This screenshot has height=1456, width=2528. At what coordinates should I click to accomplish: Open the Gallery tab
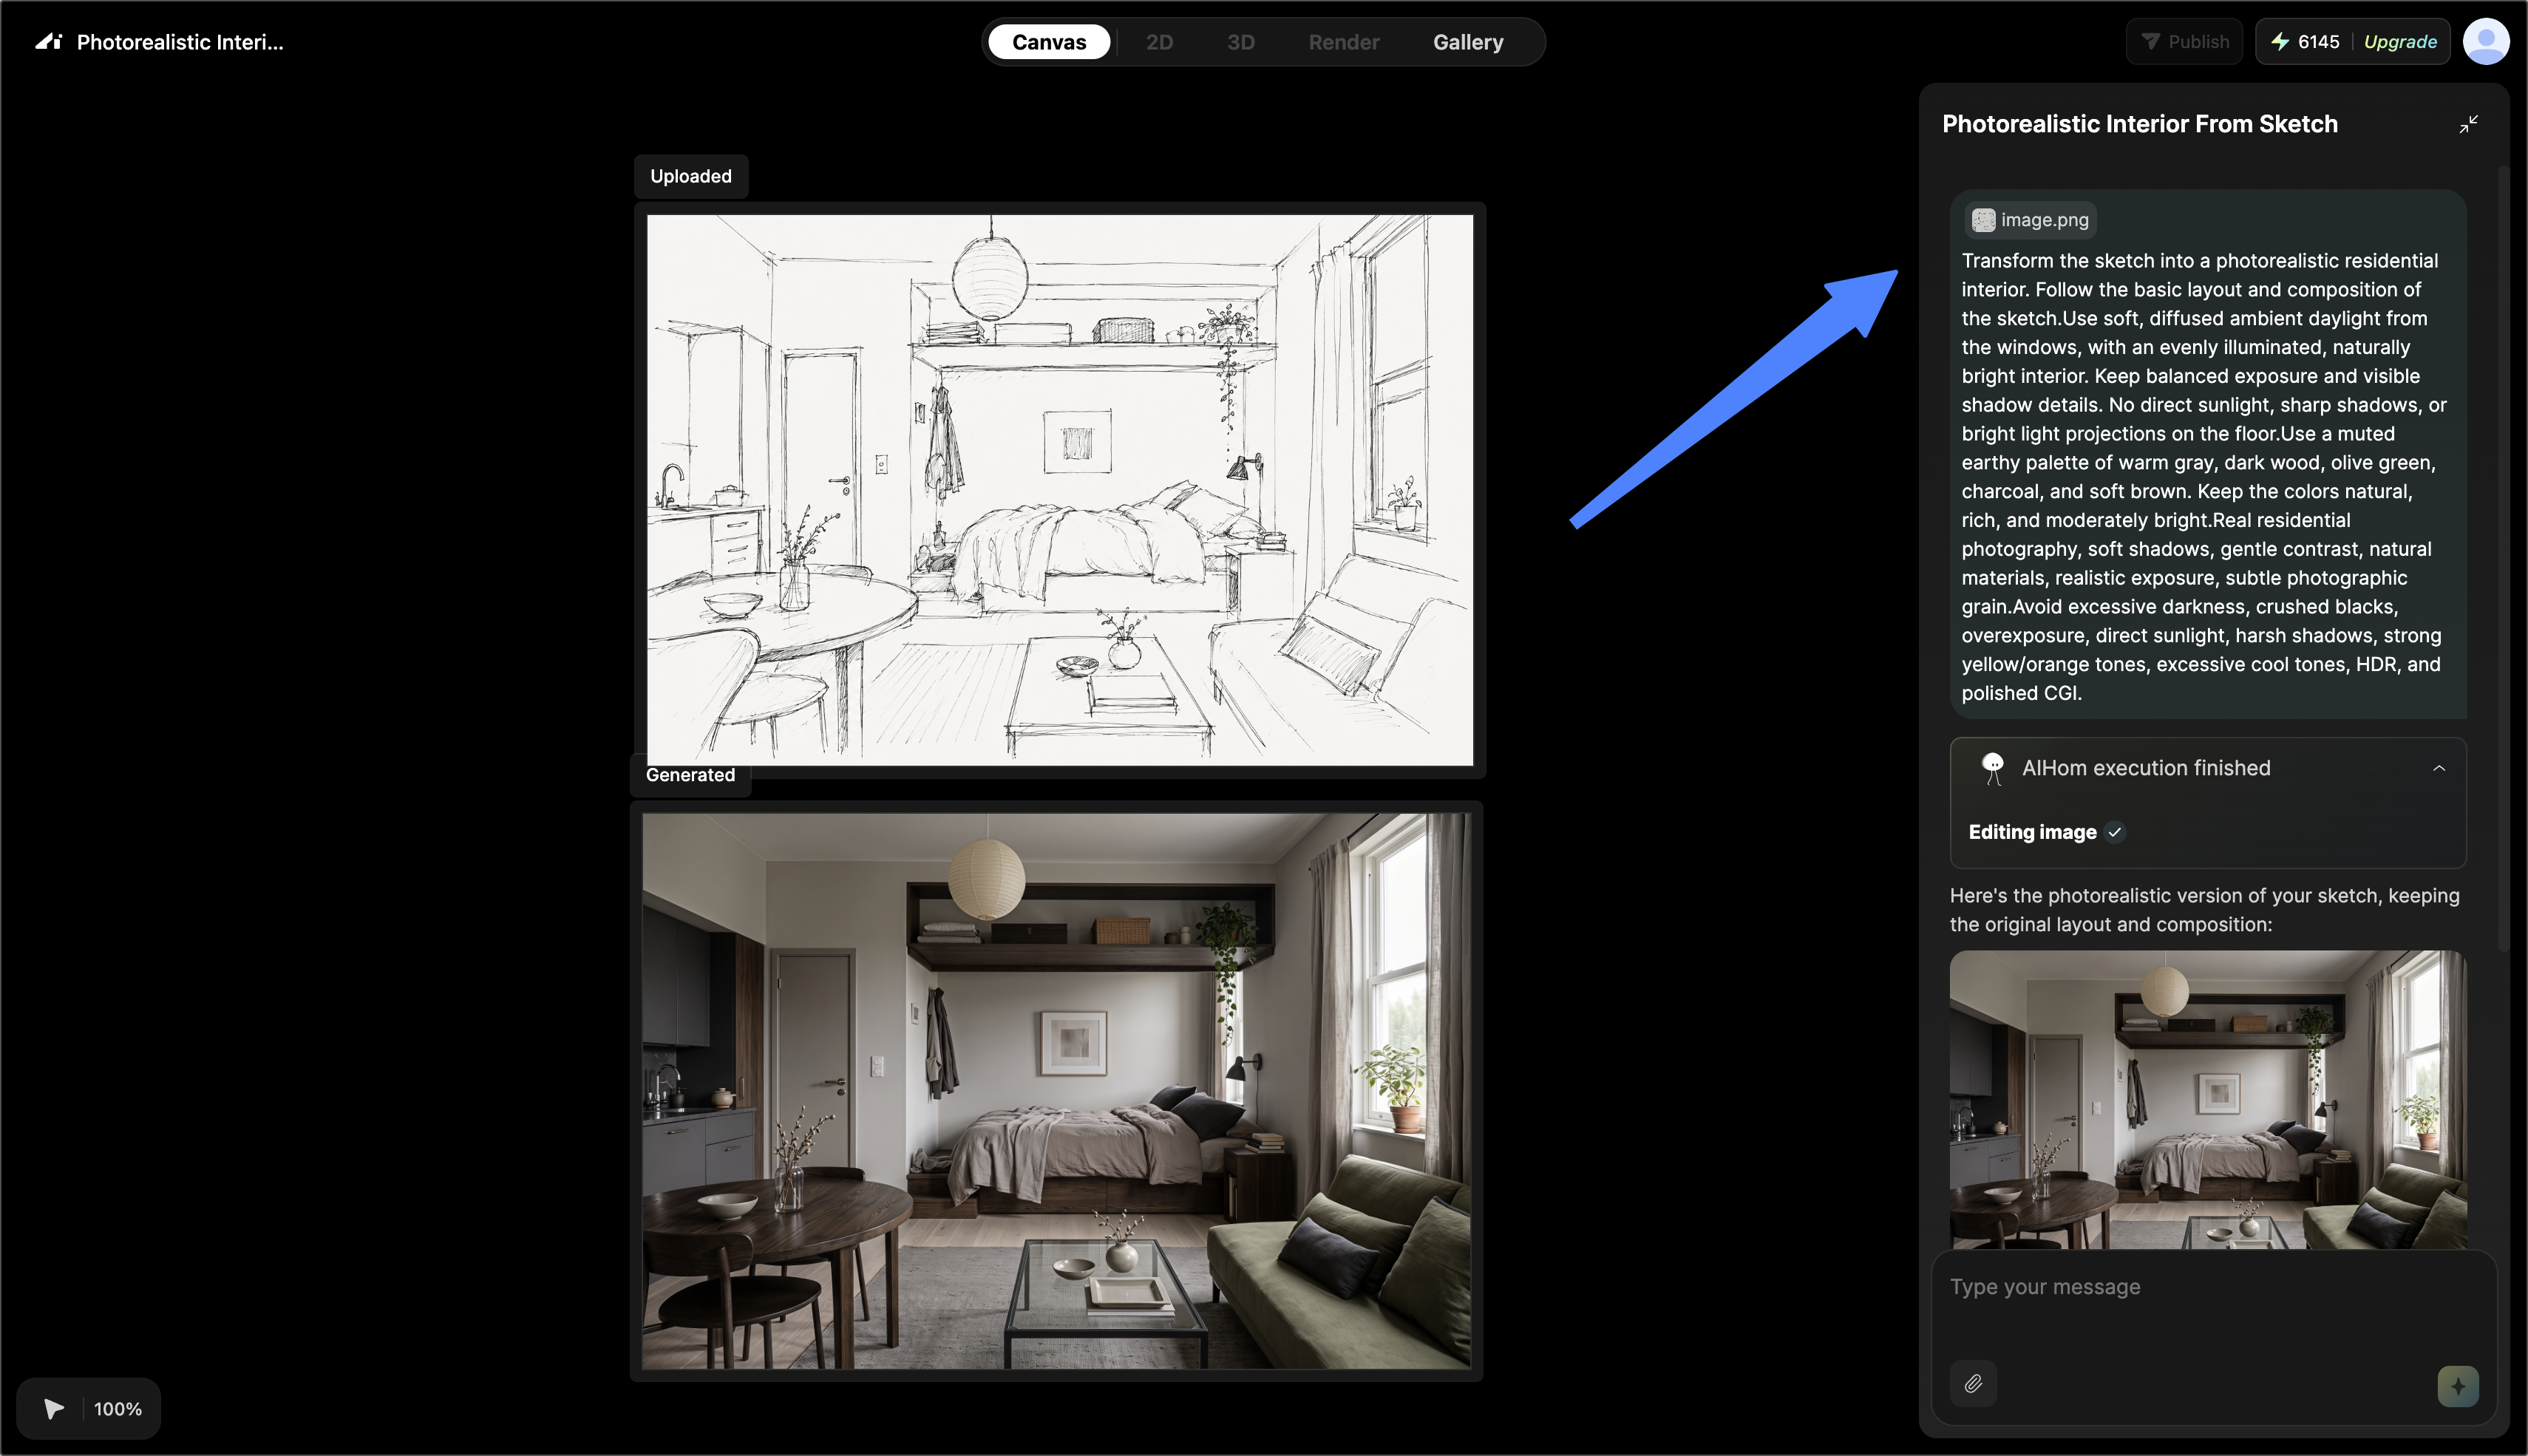1468,42
